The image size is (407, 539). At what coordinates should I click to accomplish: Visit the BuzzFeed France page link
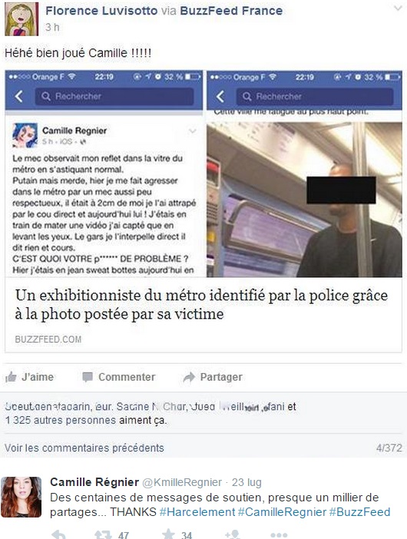[231, 11]
